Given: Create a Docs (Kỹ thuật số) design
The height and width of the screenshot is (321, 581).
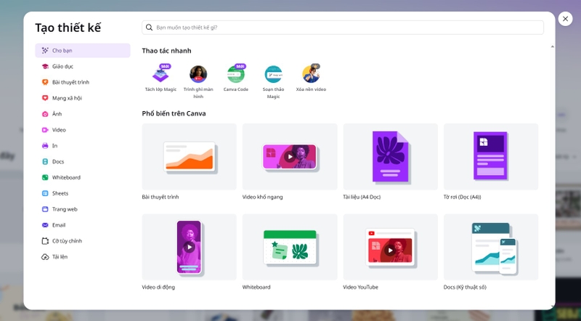Looking at the screenshot, I should [x=491, y=247].
